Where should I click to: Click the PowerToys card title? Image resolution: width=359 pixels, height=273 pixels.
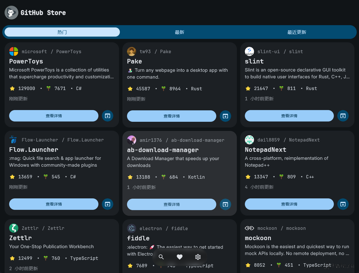pos(26,61)
